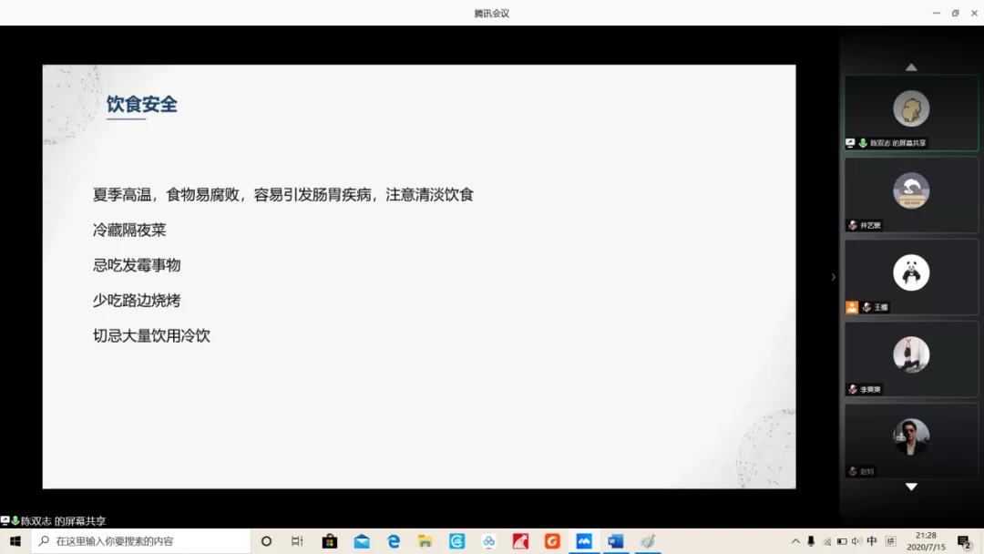Show hidden system tray icons
The height and width of the screenshot is (554, 984).
tap(795, 541)
